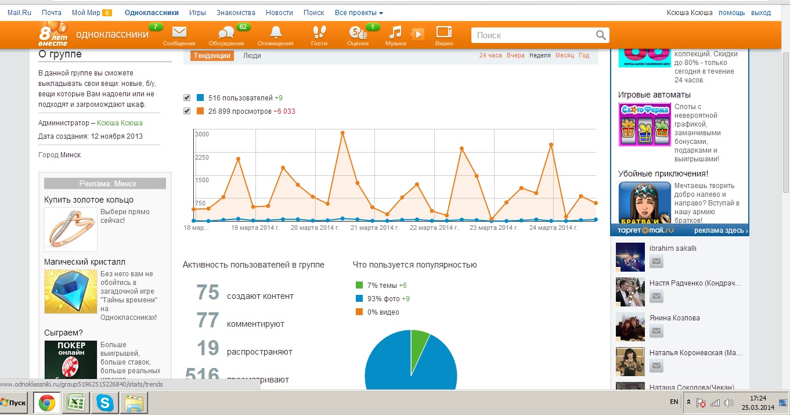Uncheck the 516 пользователей series checkbox
The width and height of the screenshot is (790, 415).
coord(187,98)
